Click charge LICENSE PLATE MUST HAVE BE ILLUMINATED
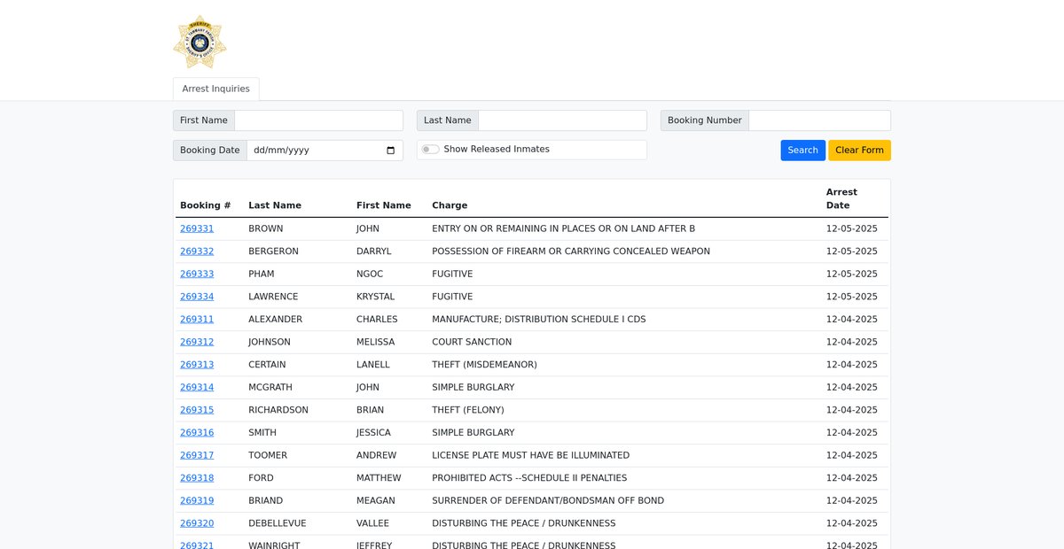 [530, 455]
